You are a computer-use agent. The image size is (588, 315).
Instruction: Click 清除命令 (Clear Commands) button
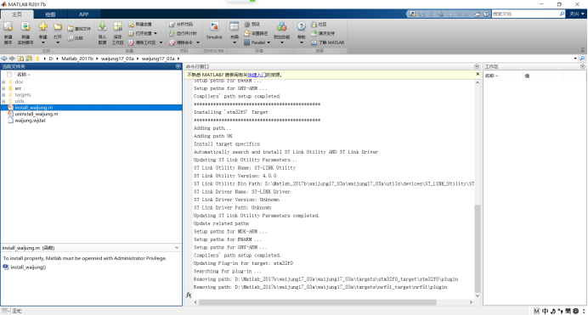pos(181,42)
